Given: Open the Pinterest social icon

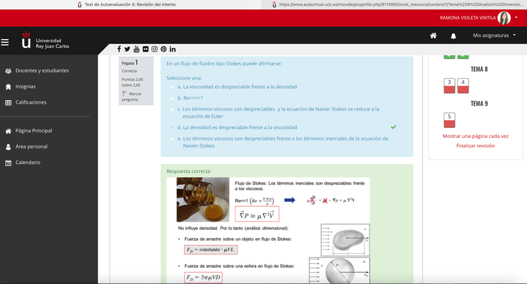Looking at the screenshot, I should pos(163,49).
